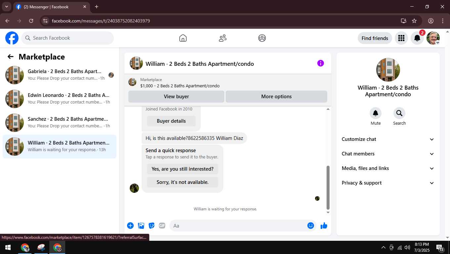Select the Messenger | Facebook tab
This screenshot has height=254, width=450.
52,7
